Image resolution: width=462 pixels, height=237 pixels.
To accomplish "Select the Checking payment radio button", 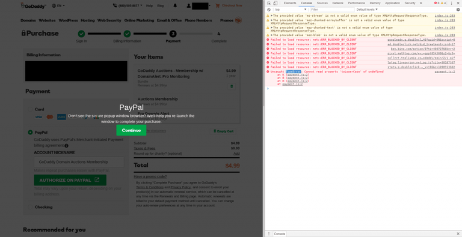I will click(30, 207).
